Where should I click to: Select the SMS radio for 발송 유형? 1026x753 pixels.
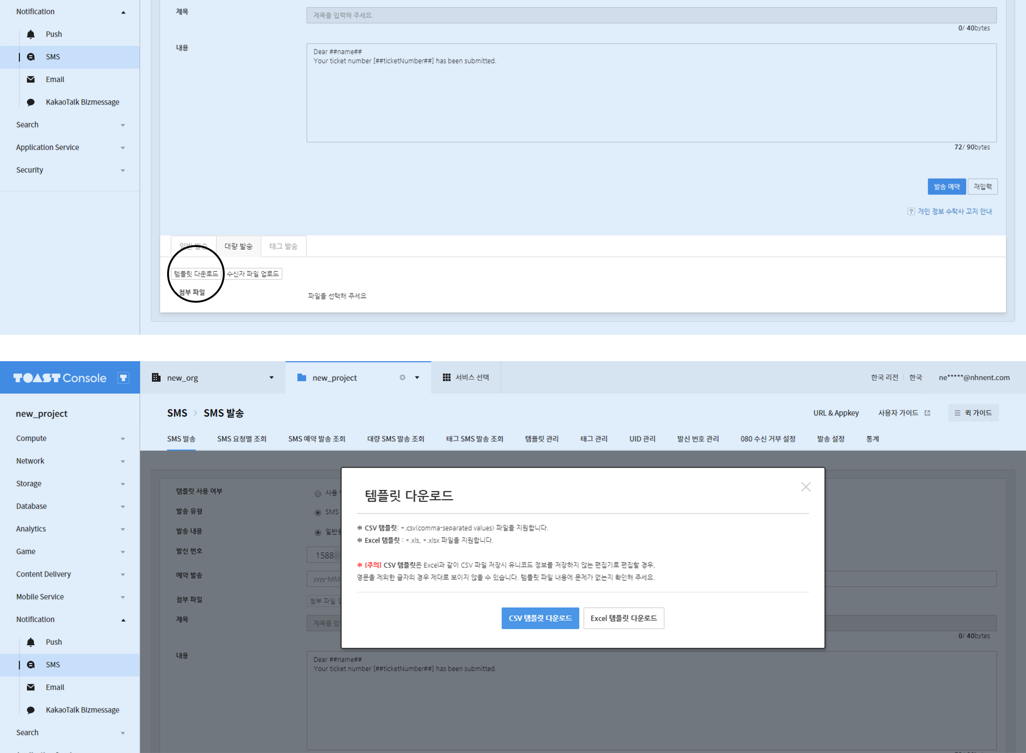coord(318,513)
